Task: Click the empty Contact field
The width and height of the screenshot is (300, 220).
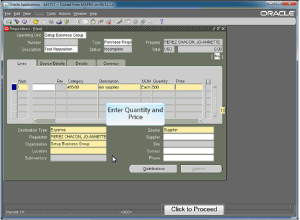Action: pyautogui.click(x=189, y=151)
